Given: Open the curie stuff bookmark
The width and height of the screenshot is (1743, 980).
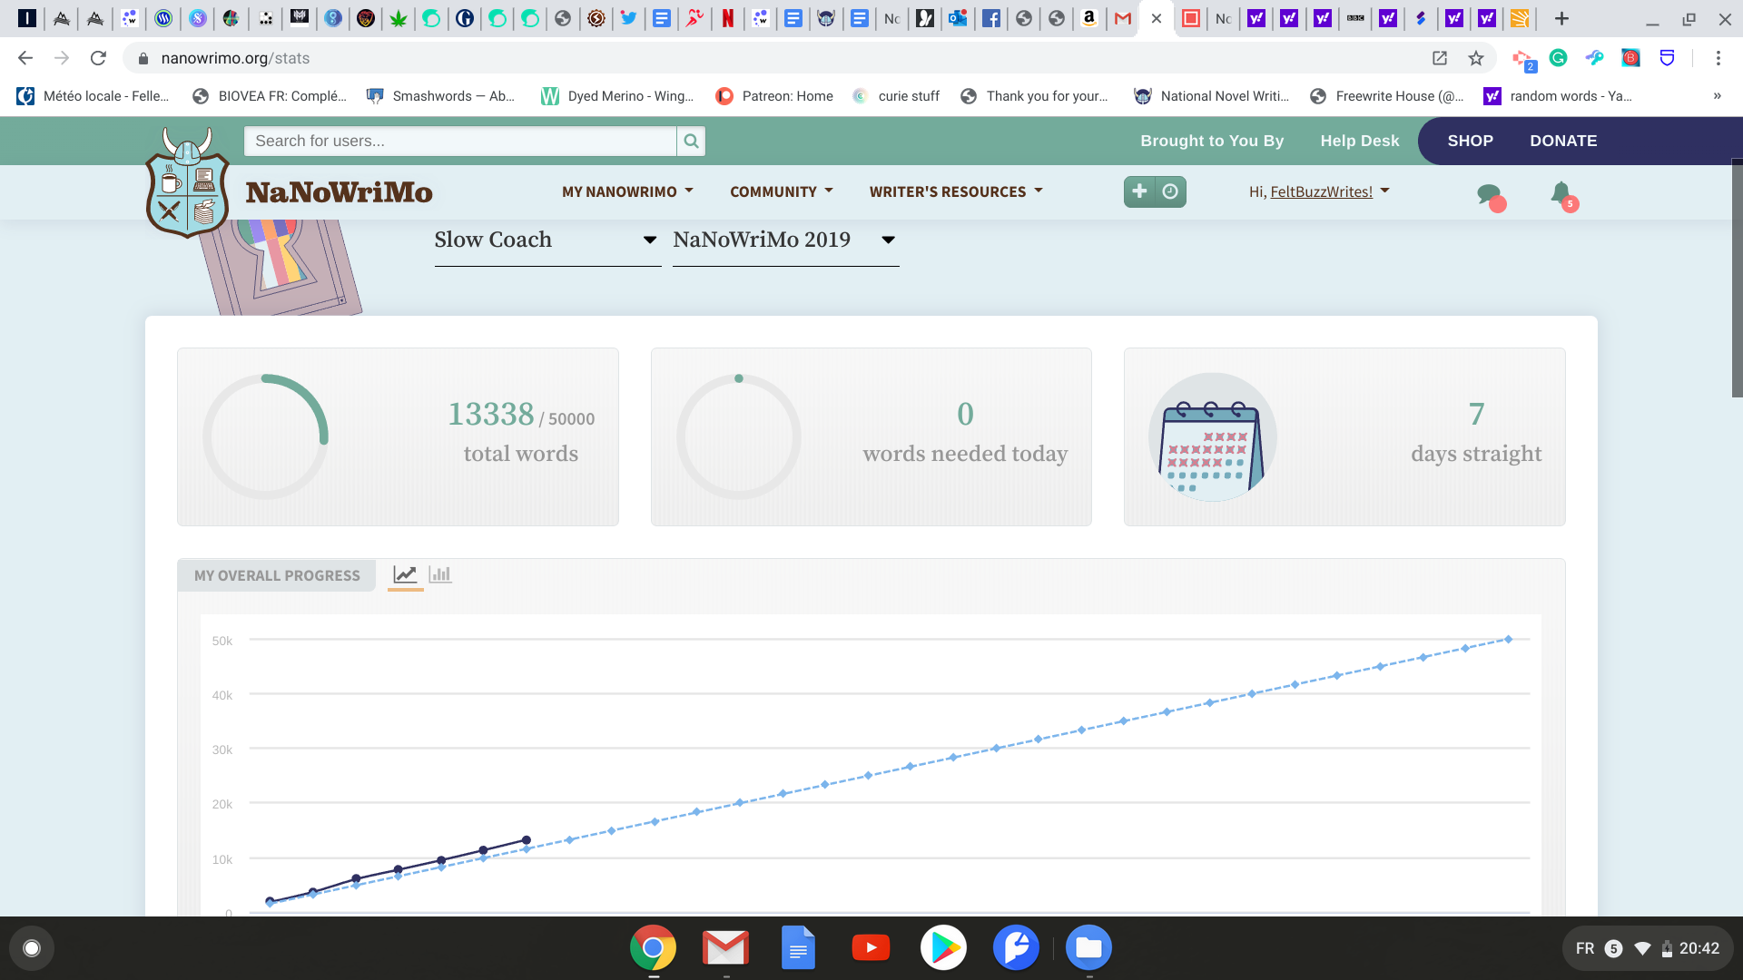Looking at the screenshot, I should 896,95.
